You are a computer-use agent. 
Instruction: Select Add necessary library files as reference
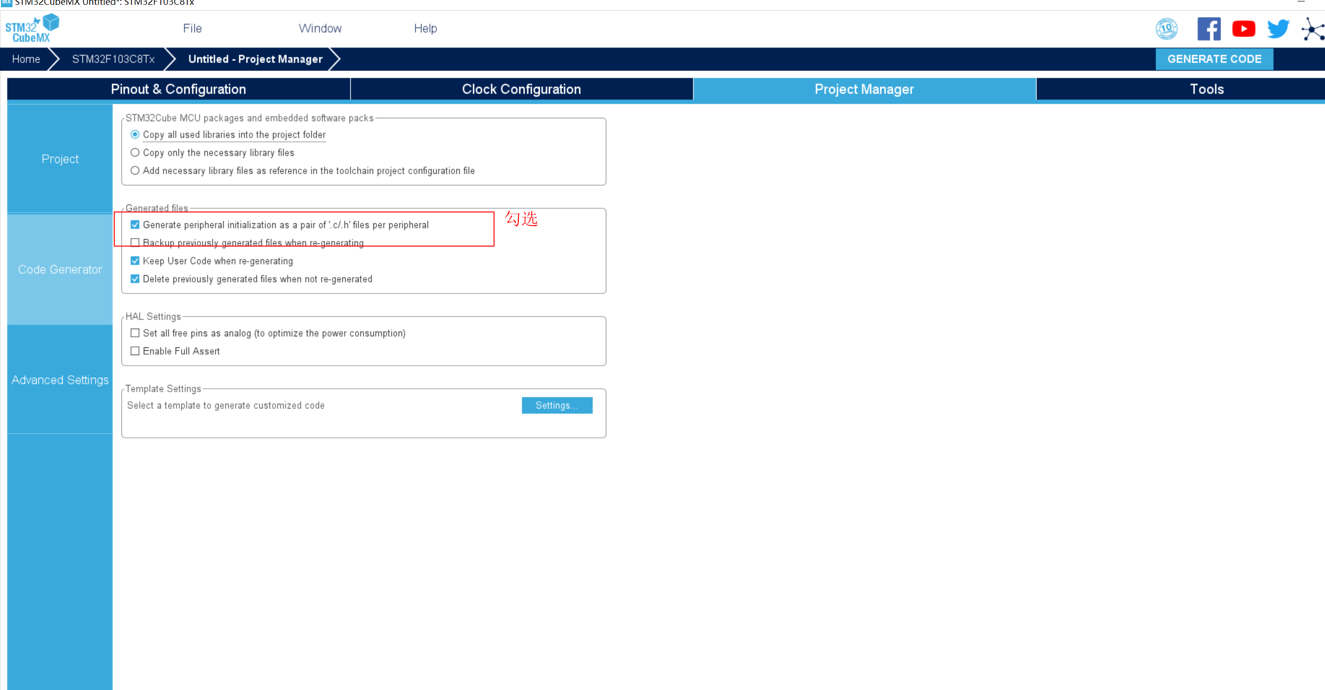tap(135, 171)
